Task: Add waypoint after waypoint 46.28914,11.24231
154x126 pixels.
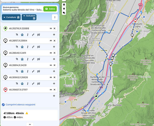Action: coord(54,71)
